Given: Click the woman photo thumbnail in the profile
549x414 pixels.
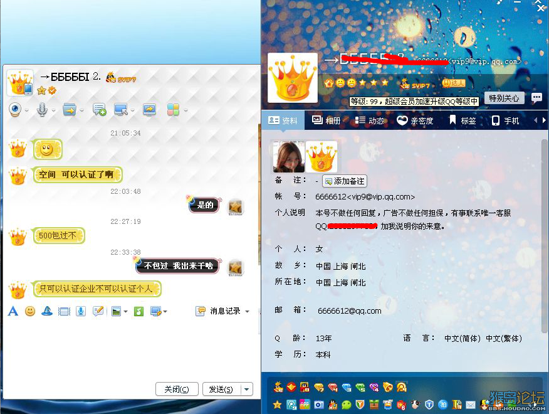Looking at the screenshot, I should [288, 157].
